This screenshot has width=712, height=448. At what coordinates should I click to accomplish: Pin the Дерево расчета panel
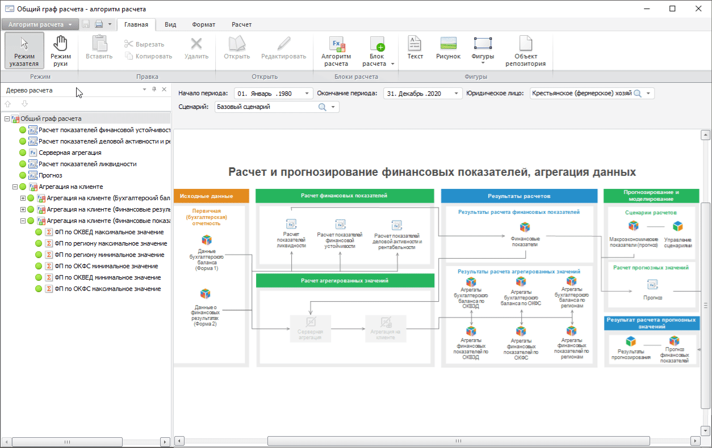pyautogui.click(x=154, y=90)
